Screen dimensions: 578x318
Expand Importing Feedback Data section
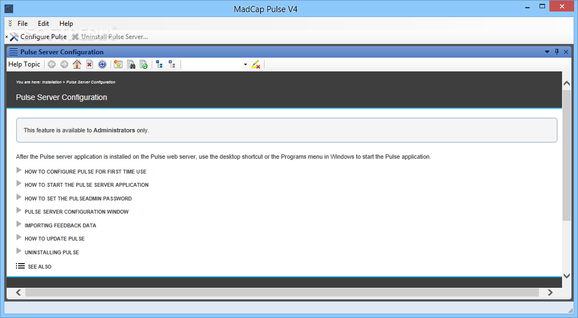(x=19, y=224)
